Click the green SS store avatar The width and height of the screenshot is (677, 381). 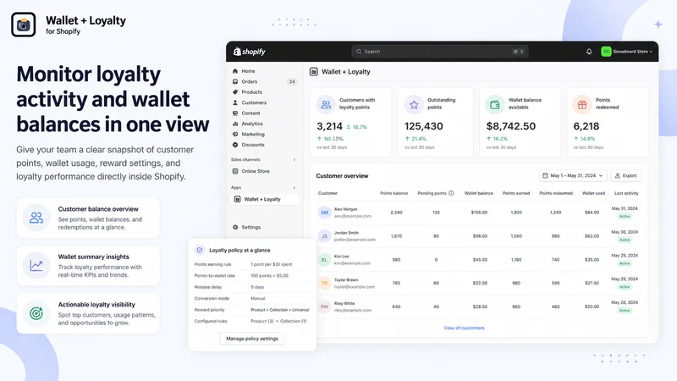(606, 52)
